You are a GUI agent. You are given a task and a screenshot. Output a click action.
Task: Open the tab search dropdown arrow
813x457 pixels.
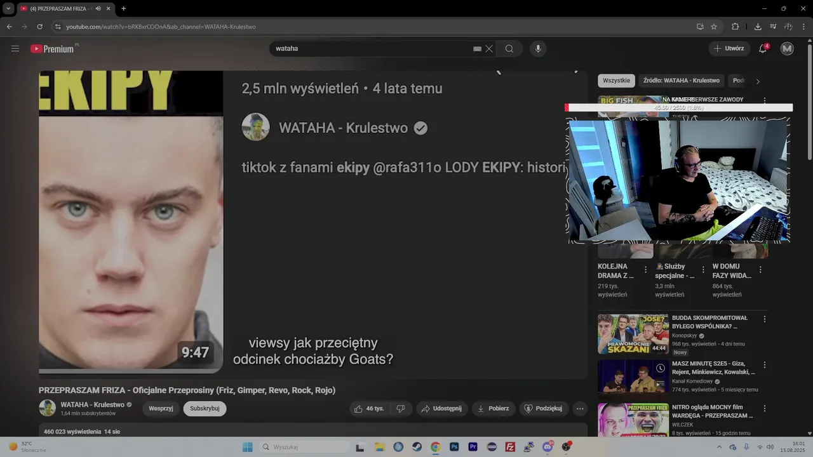coord(8,9)
